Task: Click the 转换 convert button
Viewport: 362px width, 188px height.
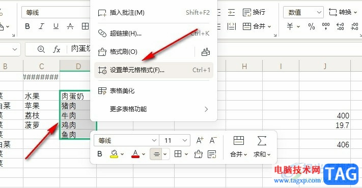Action: [x=343, y=12]
